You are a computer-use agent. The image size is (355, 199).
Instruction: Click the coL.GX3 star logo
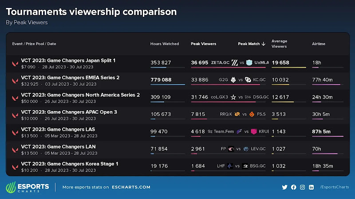coord(233,97)
